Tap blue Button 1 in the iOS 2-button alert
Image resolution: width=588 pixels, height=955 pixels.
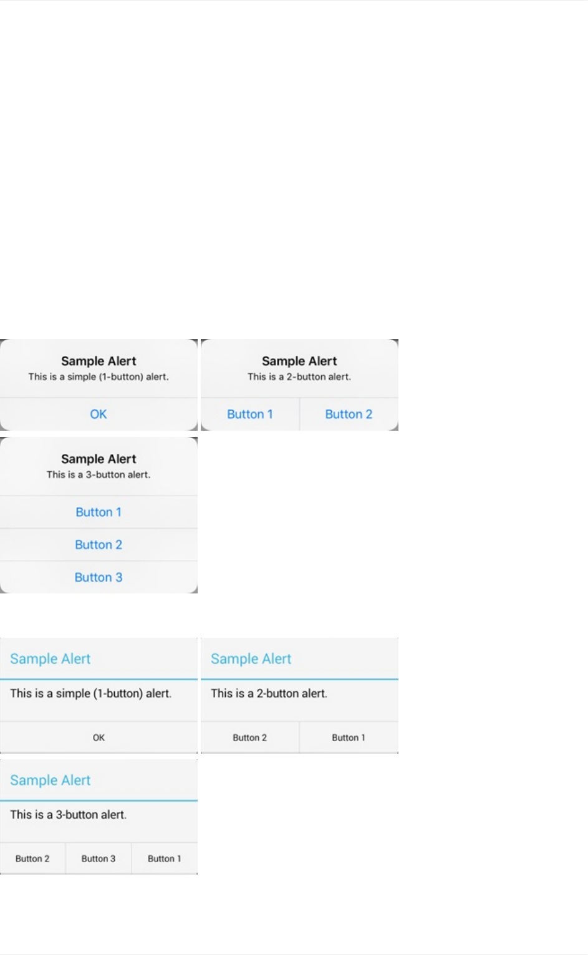pos(250,414)
